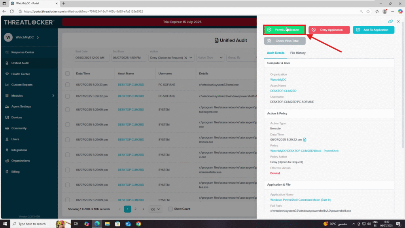Open Task View on the taskbar
The image size is (405, 228).
(x=76, y=224)
